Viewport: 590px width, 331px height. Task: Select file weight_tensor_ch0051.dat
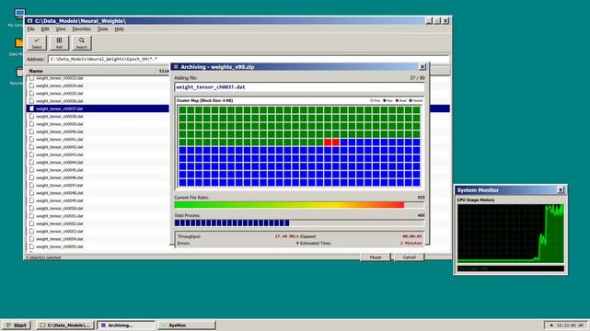[x=60, y=216]
